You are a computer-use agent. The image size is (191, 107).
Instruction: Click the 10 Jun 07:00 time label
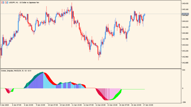53,105
